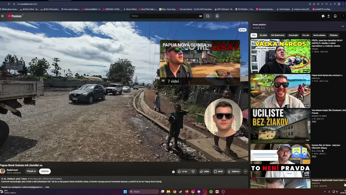Click the upload arrow icon in the header
The height and width of the screenshot is (195, 346).
[329, 16]
